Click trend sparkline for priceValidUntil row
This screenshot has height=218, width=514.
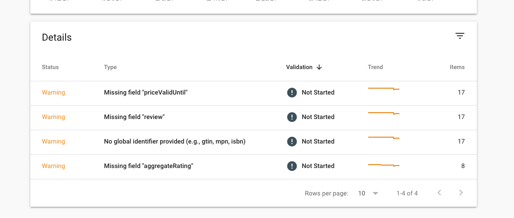pyautogui.click(x=383, y=89)
